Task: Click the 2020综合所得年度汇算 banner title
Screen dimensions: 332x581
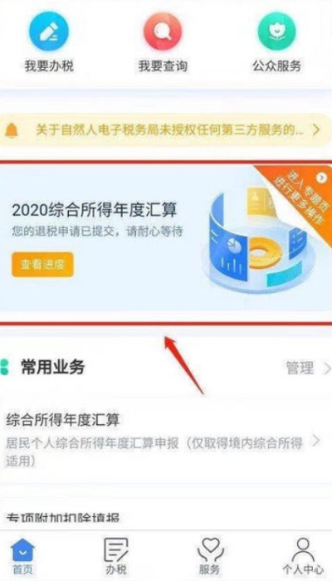Action: coord(95,210)
